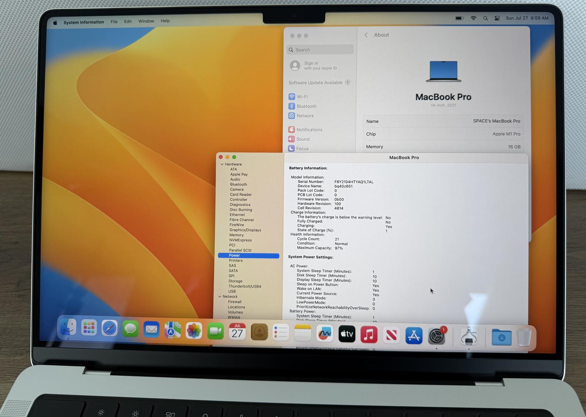Launch the Apple TV app
The image size is (586, 417).
pos(347,334)
